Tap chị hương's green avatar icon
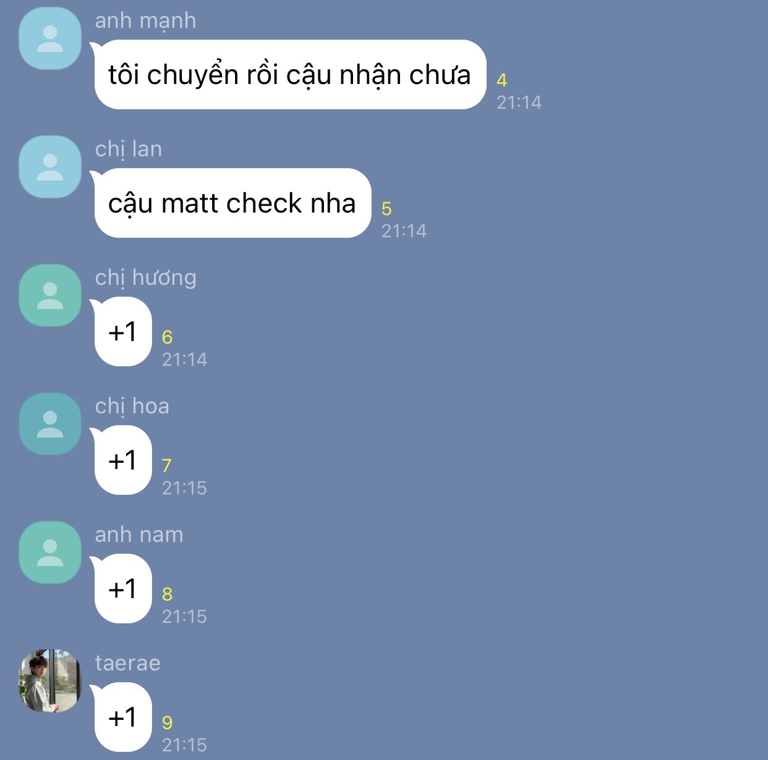This screenshot has height=760, width=768. [x=50, y=295]
